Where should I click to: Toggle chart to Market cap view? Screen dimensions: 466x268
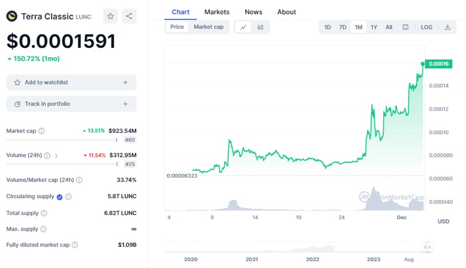tap(209, 27)
